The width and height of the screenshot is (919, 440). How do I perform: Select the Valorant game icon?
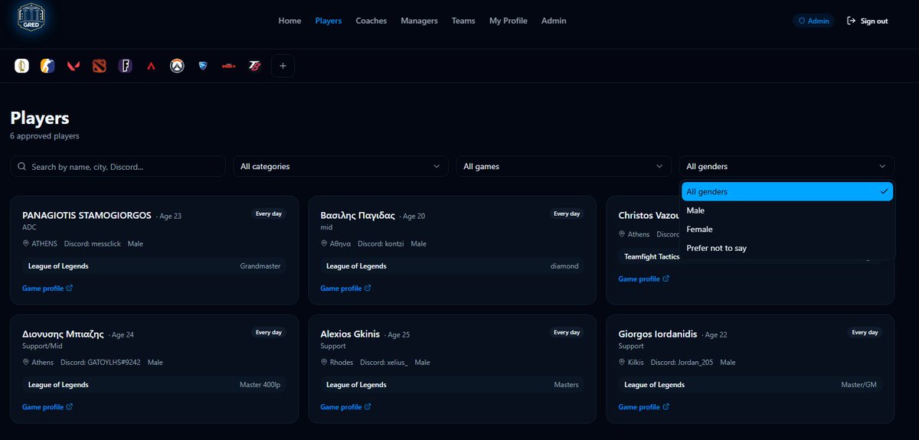pos(74,67)
